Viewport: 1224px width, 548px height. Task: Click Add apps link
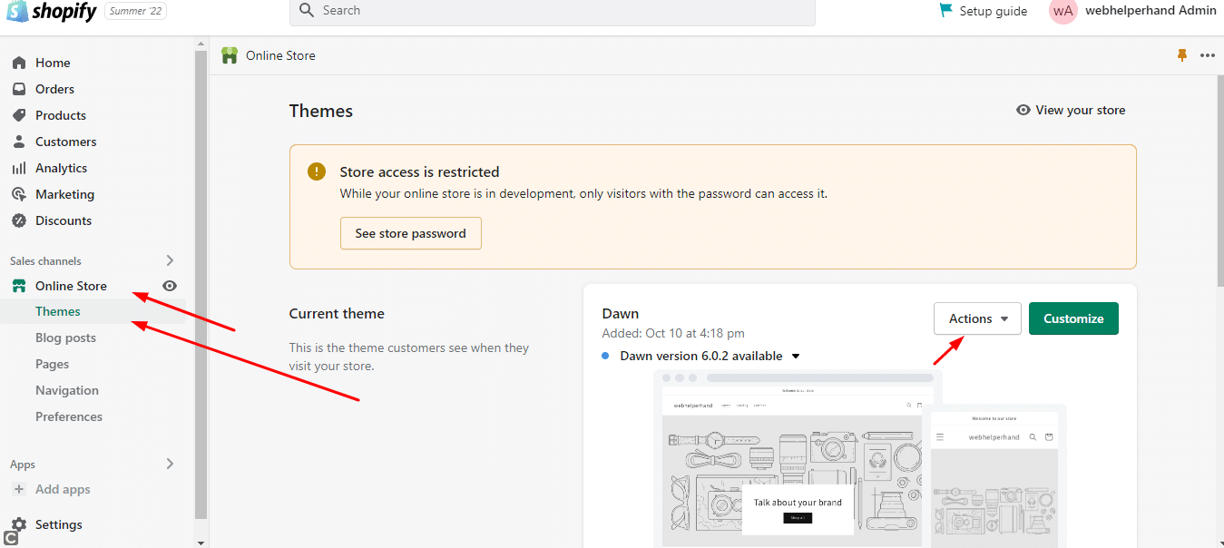[63, 489]
